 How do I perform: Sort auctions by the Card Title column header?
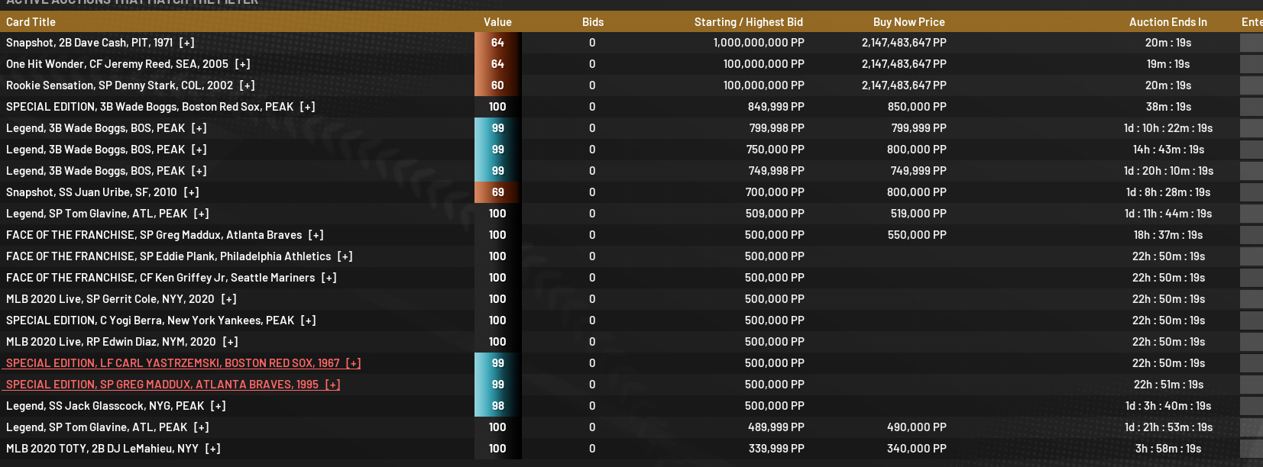(31, 22)
